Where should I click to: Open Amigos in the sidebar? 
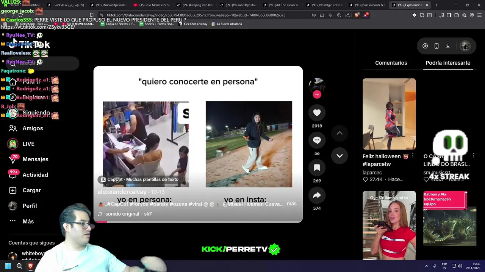point(26,128)
